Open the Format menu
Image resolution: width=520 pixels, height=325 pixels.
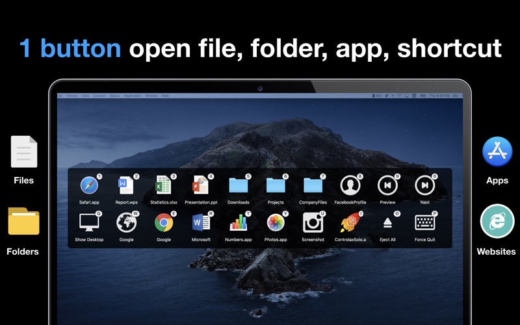point(72,96)
